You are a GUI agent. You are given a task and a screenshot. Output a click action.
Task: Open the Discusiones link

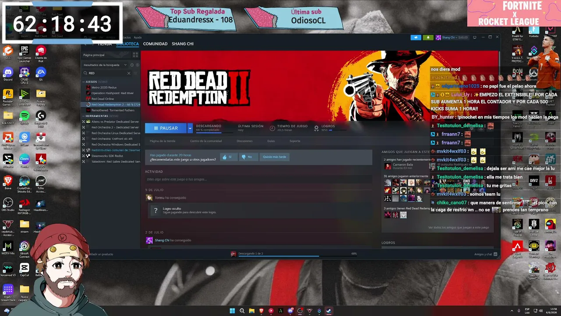(x=244, y=141)
